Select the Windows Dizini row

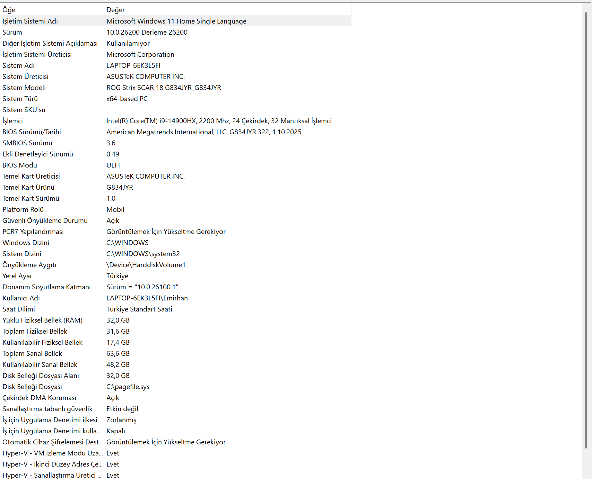point(176,243)
